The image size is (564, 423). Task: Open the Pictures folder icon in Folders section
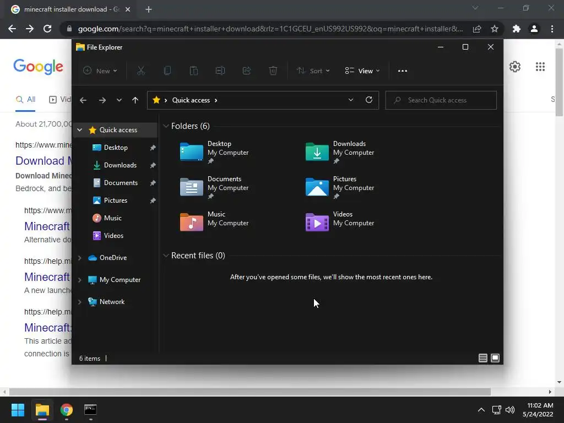[x=317, y=187]
